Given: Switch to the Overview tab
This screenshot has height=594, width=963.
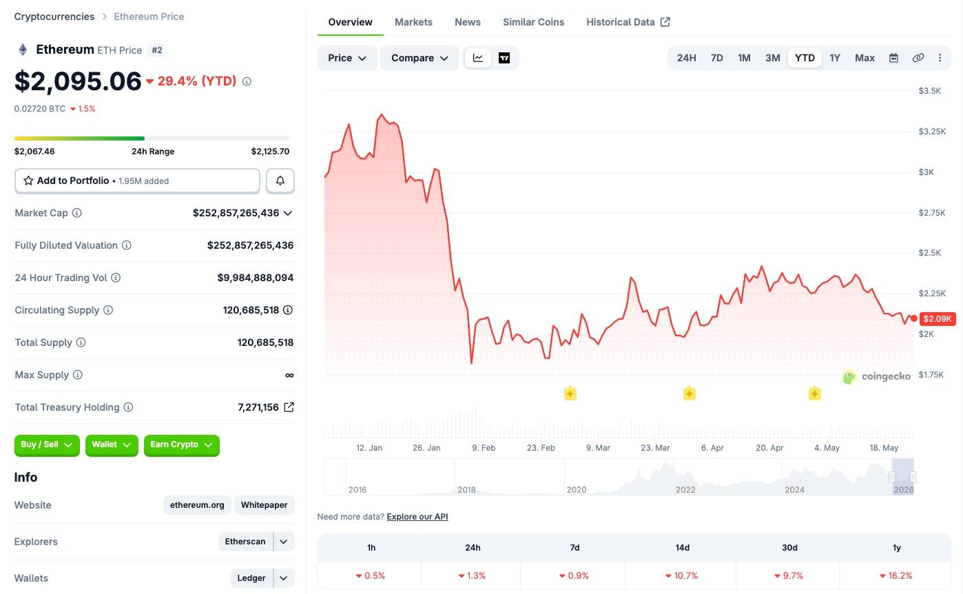Looking at the screenshot, I should (x=350, y=22).
